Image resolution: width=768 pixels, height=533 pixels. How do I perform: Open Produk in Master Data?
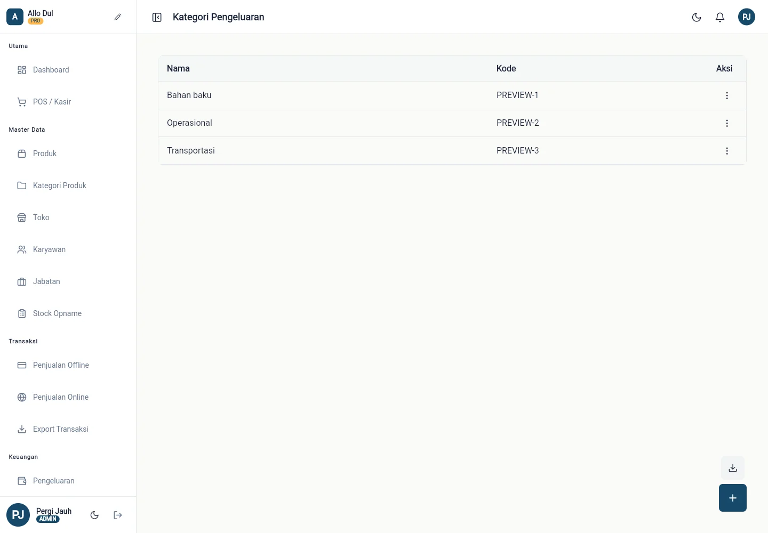(x=68, y=154)
